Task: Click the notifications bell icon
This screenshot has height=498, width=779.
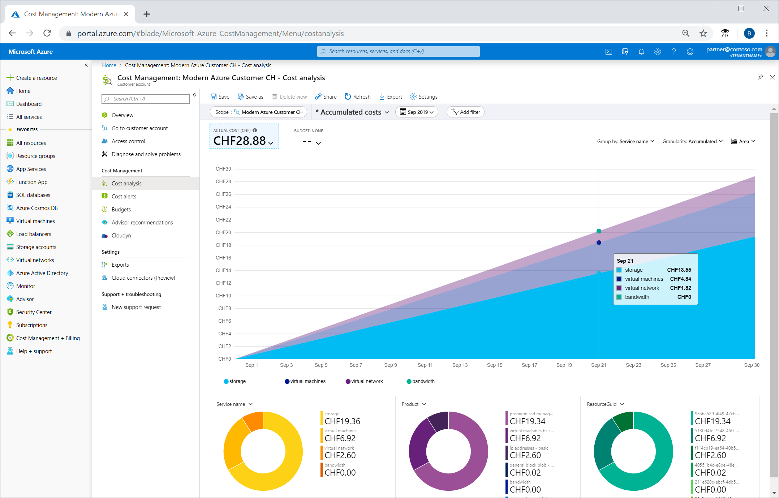Action: click(x=641, y=52)
